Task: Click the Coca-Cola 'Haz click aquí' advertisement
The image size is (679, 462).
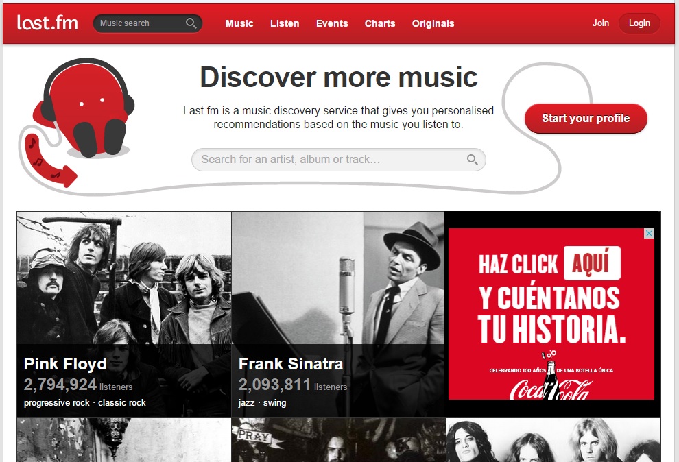Action: pos(551,314)
